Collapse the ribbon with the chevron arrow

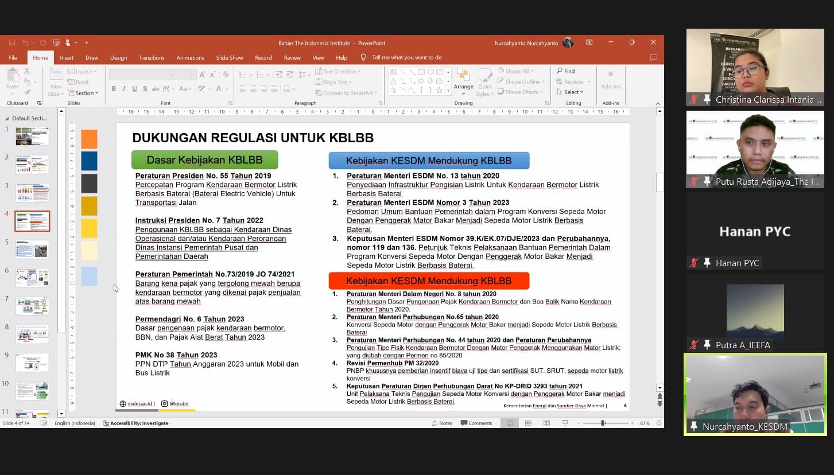click(658, 104)
